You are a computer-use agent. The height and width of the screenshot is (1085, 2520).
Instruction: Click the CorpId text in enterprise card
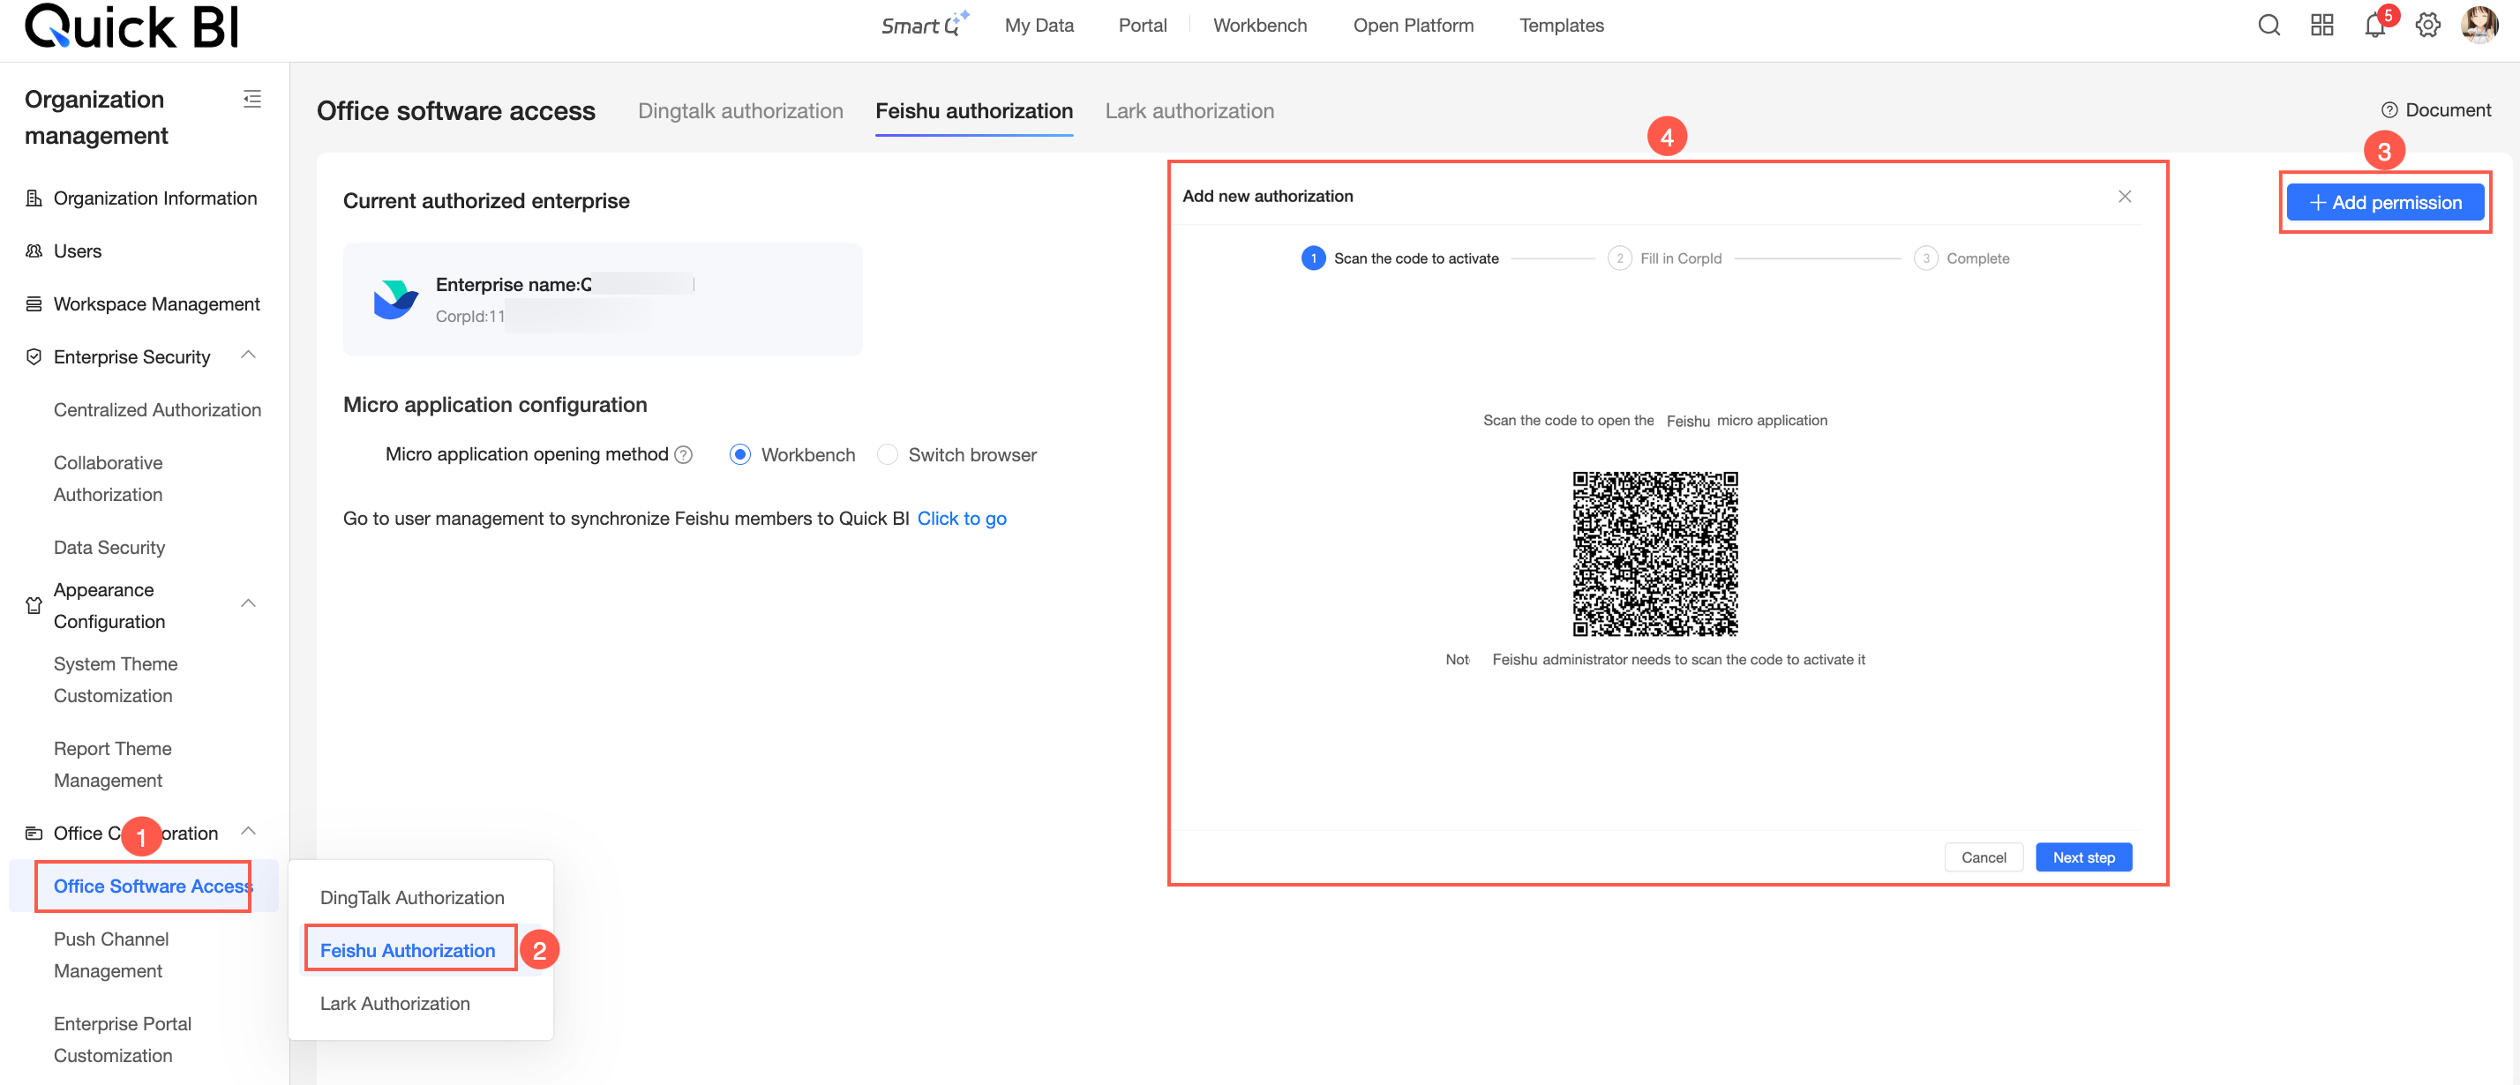(470, 317)
